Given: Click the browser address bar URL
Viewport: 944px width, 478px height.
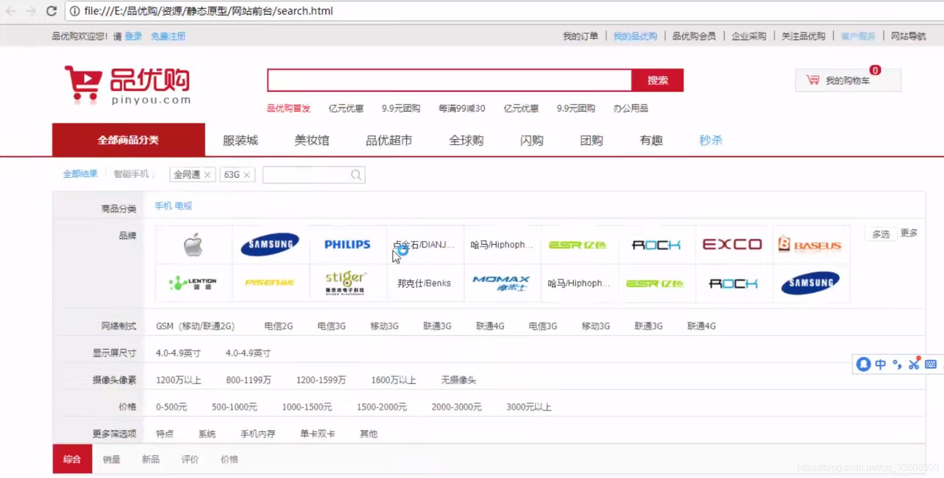Looking at the screenshot, I should pos(209,11).
